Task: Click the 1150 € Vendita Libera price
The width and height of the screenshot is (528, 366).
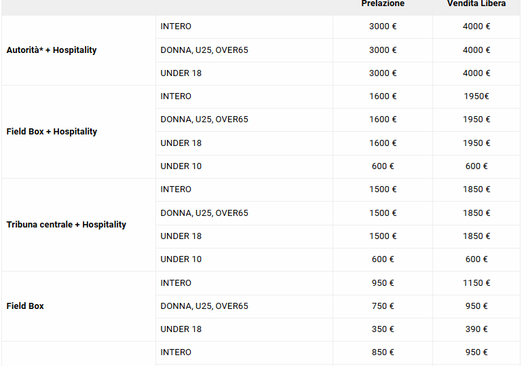Action: pyautogui.click(x=476, y=283)
